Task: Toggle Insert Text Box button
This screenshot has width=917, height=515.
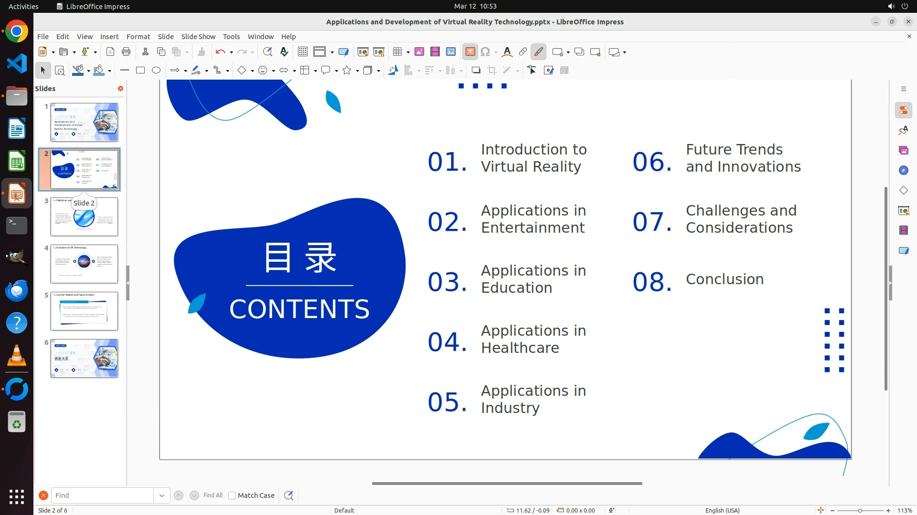Action: (470, 52)
